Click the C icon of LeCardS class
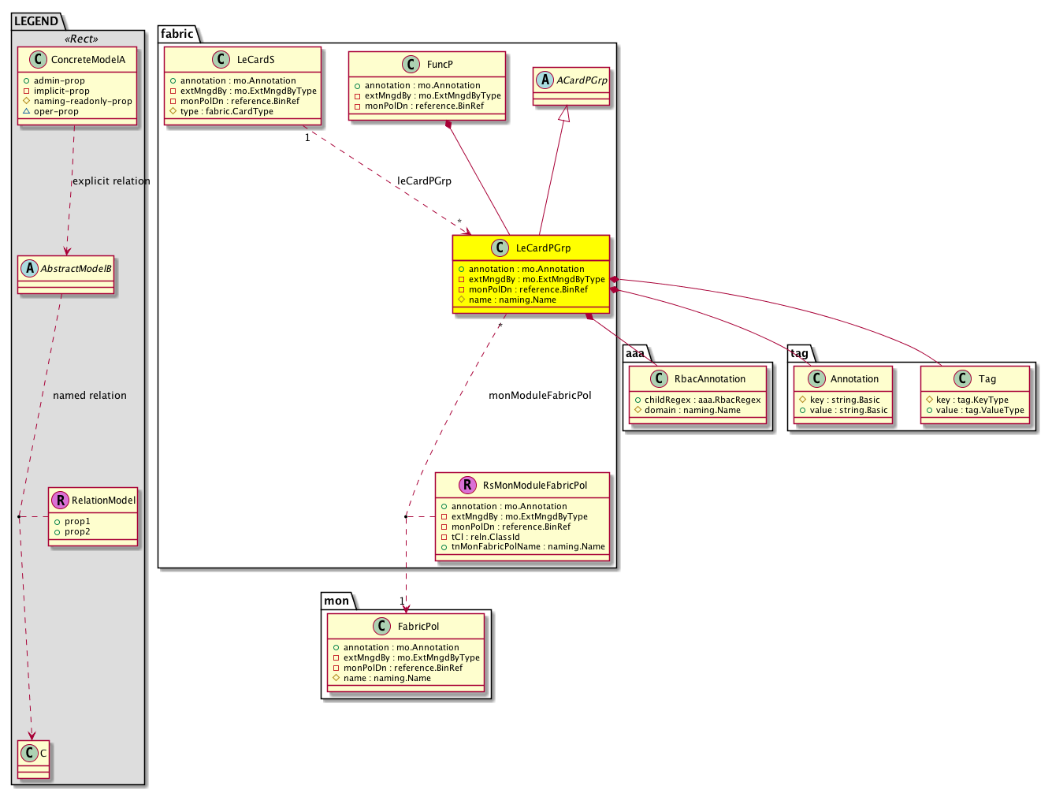 coord(221,60)
